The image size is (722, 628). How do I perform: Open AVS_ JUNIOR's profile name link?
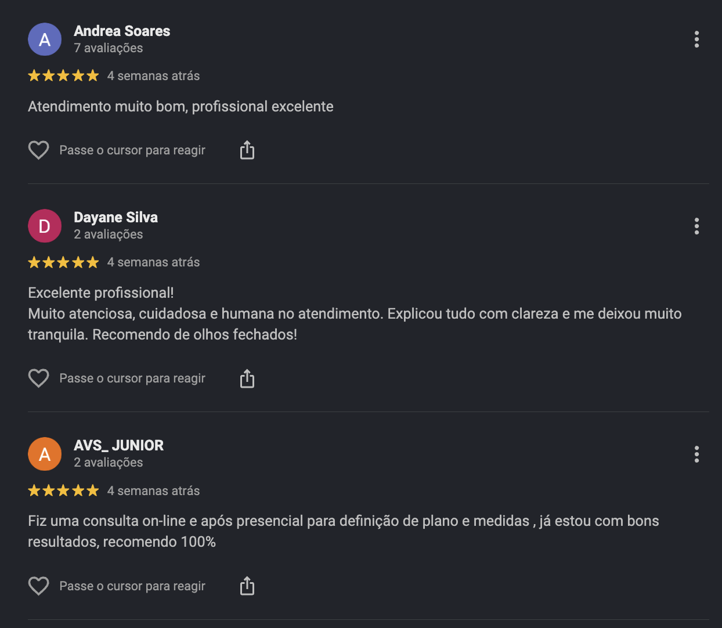pyautogui.click(x=118, y=445)
